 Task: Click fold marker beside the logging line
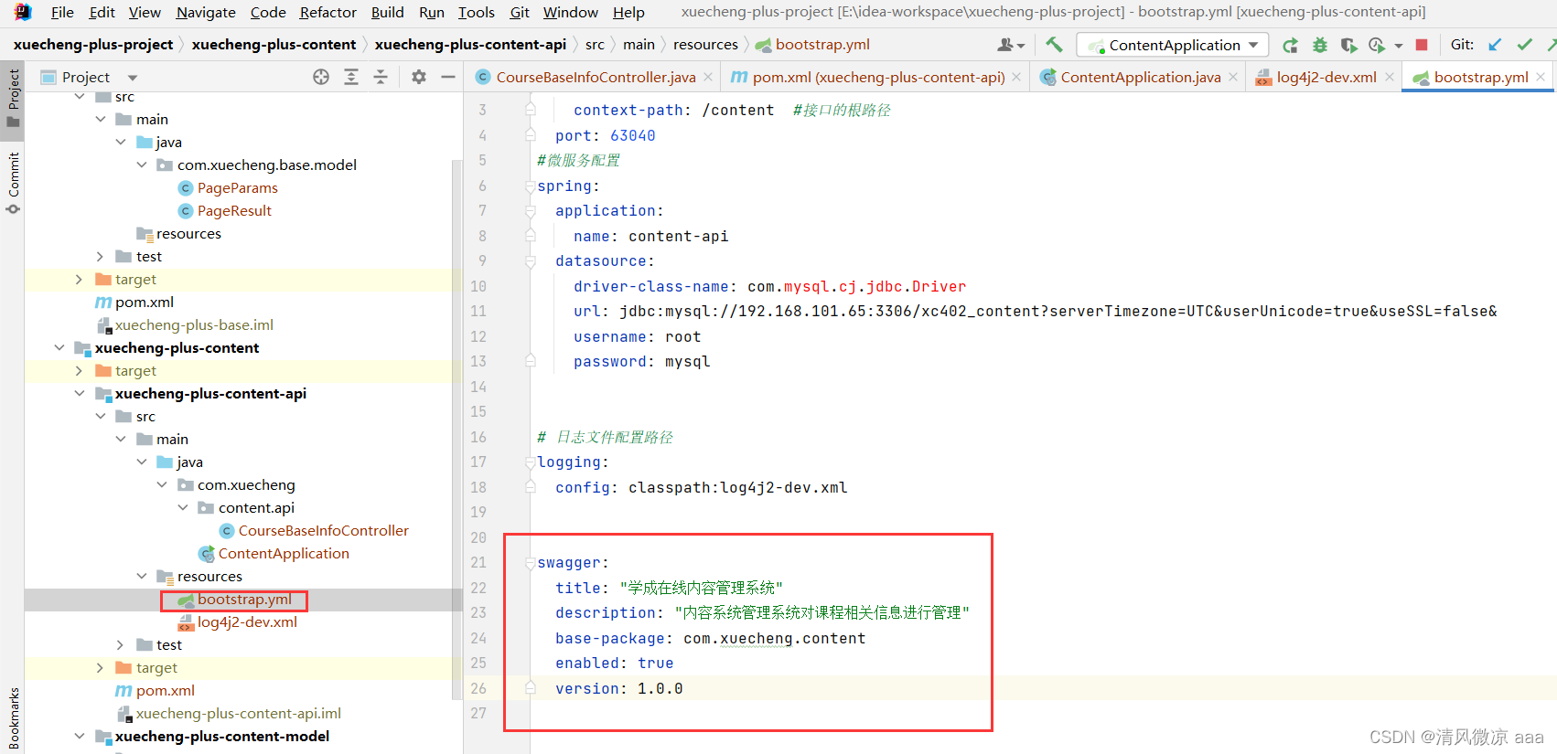coord(530,462)
